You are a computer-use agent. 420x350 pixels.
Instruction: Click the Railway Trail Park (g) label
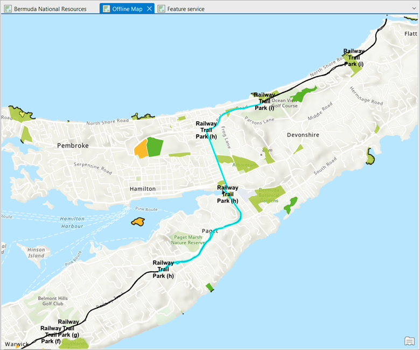tap(68, 328)
